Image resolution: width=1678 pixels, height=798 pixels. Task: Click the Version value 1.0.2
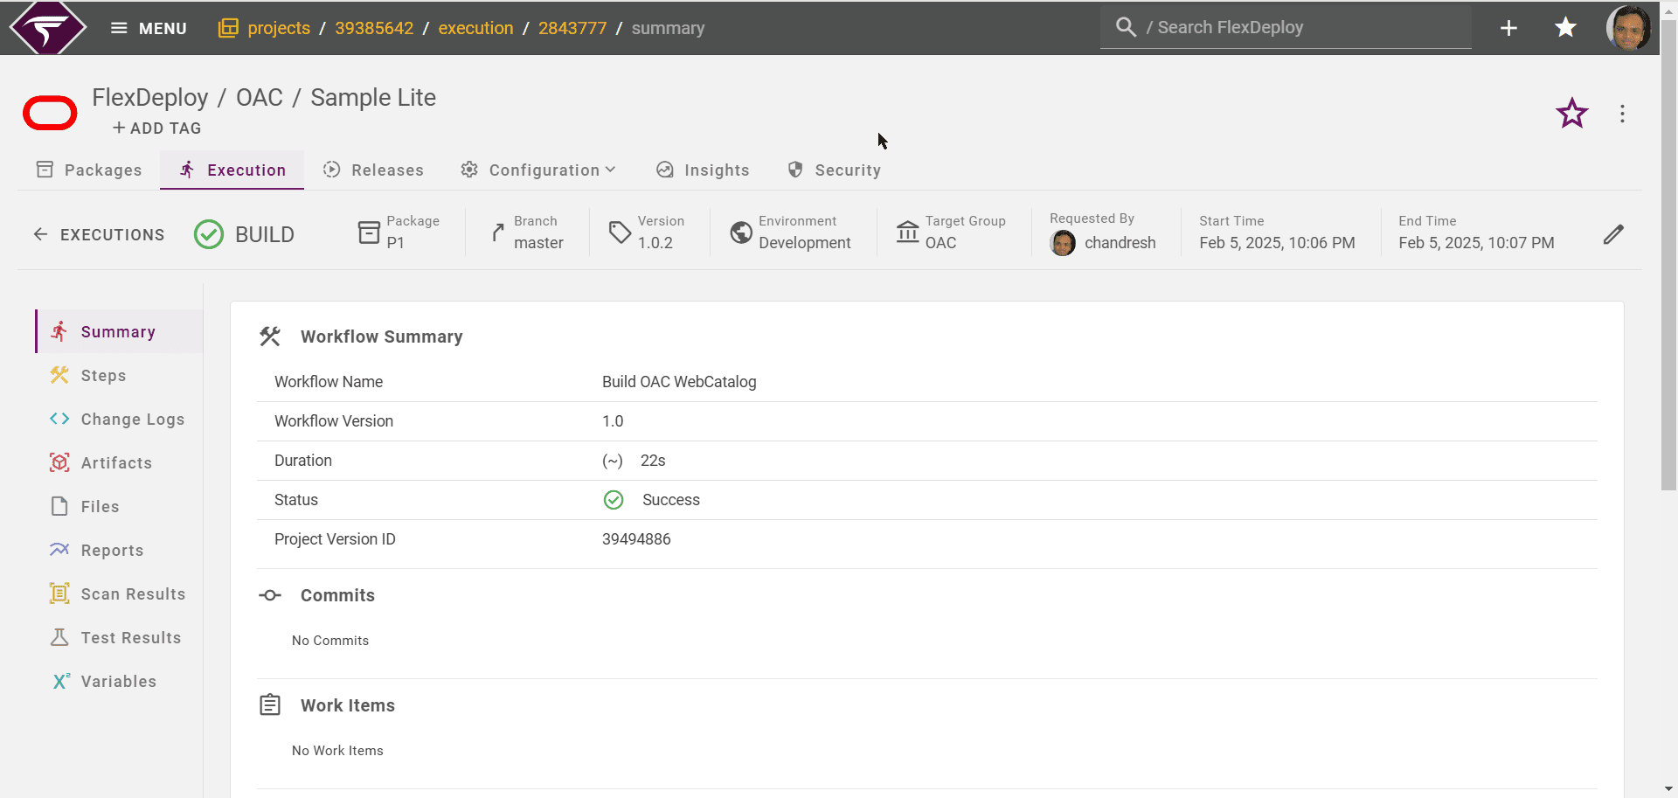click(655, 243)
